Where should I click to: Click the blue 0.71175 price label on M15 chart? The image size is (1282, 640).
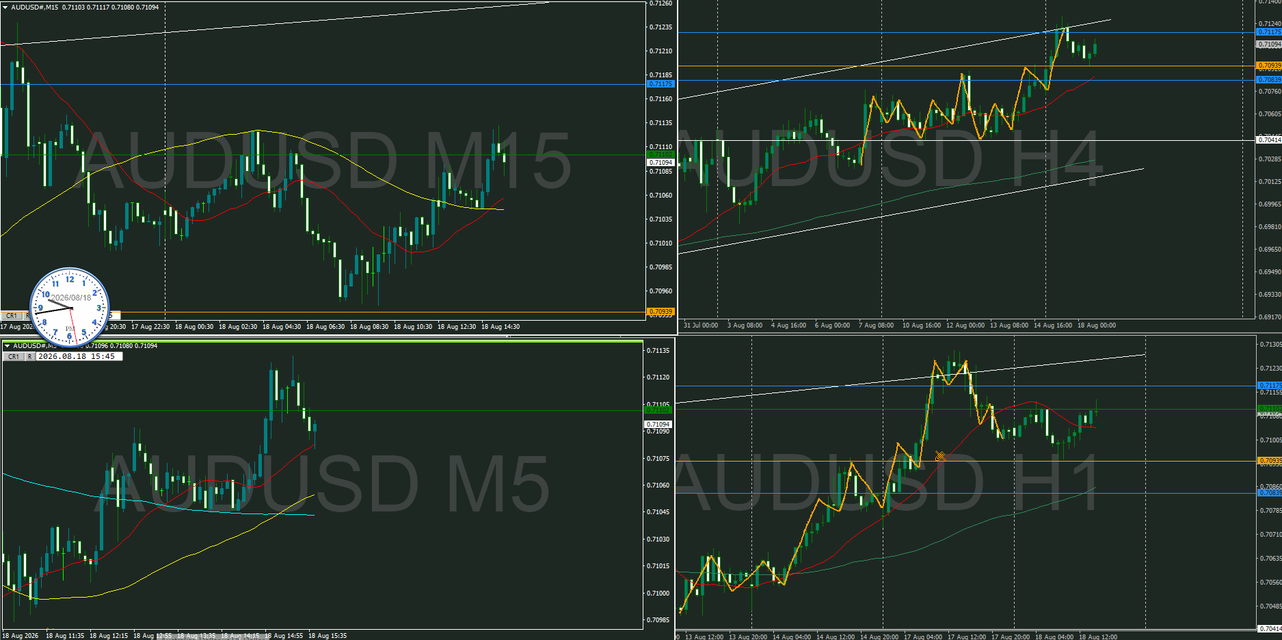tap(660, 84)
